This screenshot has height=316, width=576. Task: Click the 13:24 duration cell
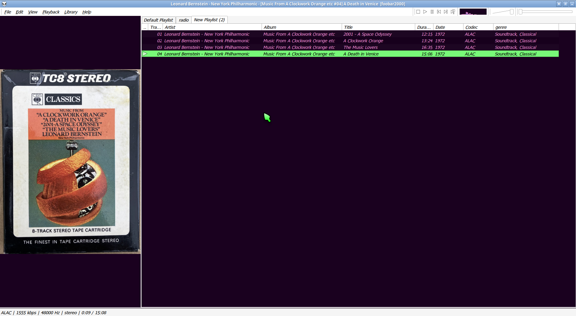tap(427, 41)
